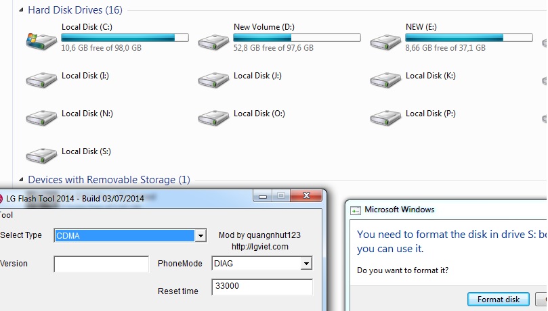Screen dimensions: 548x311
Task: Click the label NEW (E:)
Action: click(421, 27)
